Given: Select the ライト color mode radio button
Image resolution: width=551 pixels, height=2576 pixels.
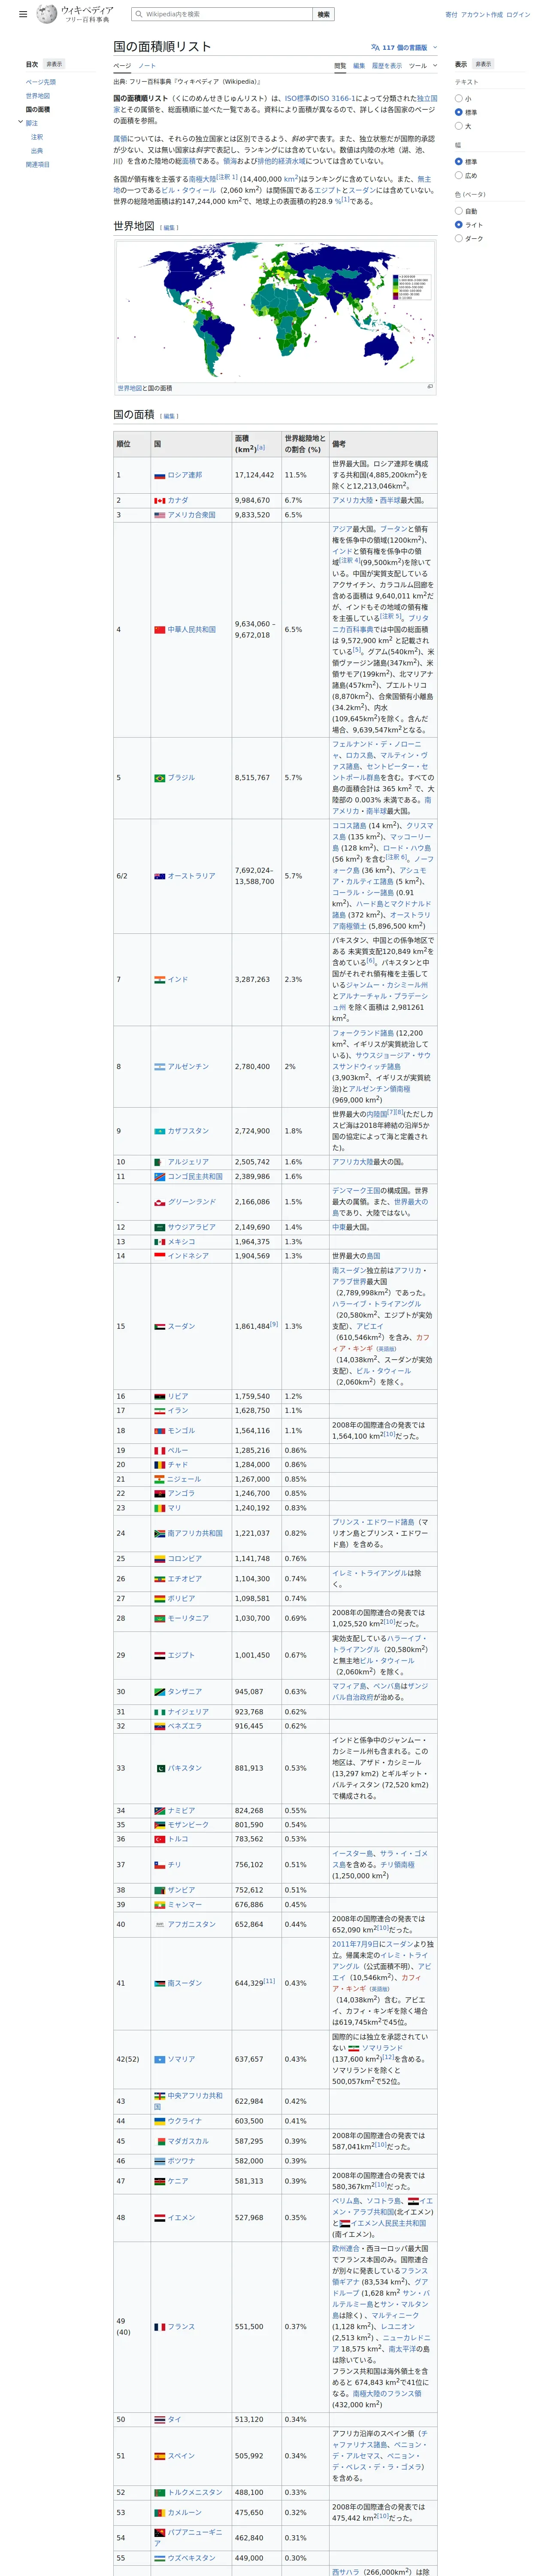Looking at the screenshot, I should 459,225.
